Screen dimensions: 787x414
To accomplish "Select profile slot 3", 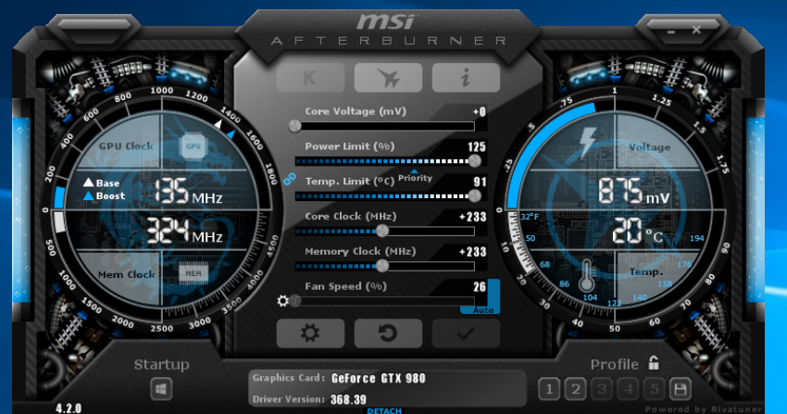I will click(x=602, y=389).
